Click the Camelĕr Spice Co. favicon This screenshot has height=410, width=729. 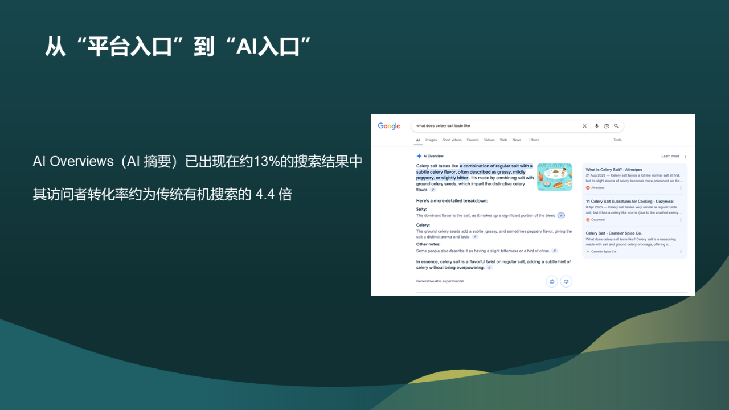588,252
